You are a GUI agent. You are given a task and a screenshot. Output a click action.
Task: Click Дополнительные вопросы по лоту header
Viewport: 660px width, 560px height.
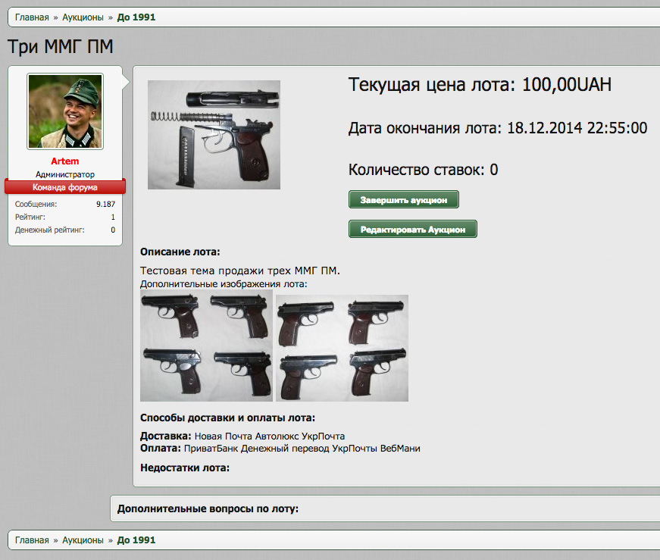click(x=208, y=508)
